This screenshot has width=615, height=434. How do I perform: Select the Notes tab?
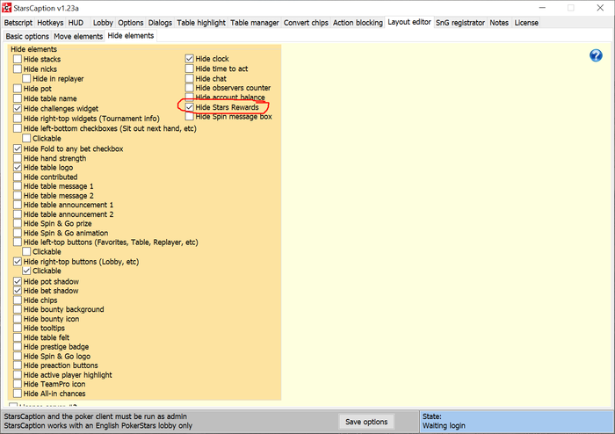(499, 23)
